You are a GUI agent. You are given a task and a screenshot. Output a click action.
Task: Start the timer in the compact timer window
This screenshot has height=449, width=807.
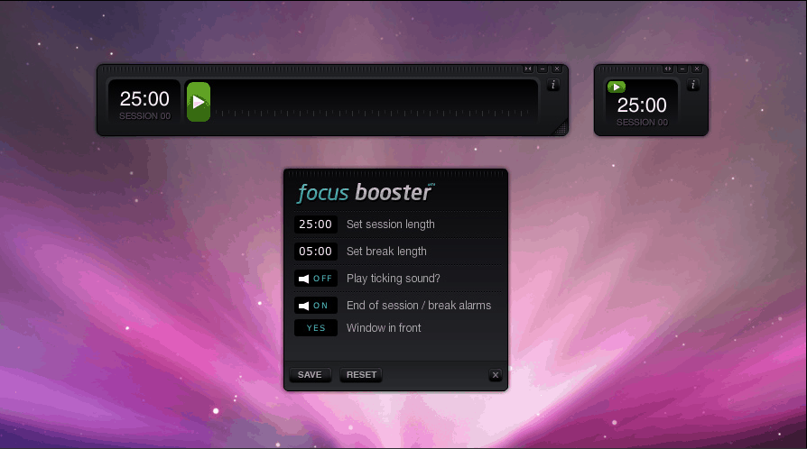pos(616,87)
